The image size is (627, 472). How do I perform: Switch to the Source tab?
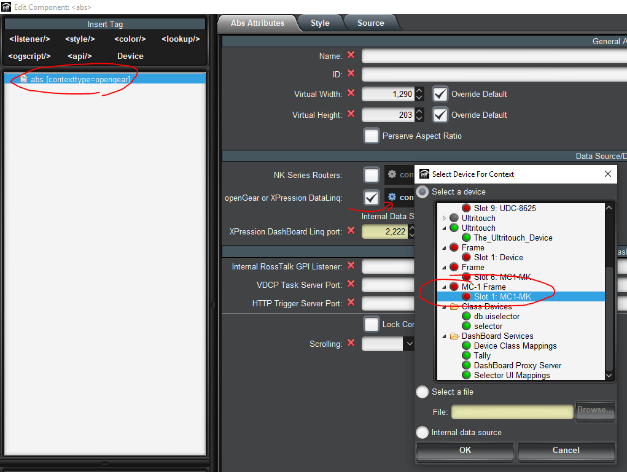coord(371,23)
